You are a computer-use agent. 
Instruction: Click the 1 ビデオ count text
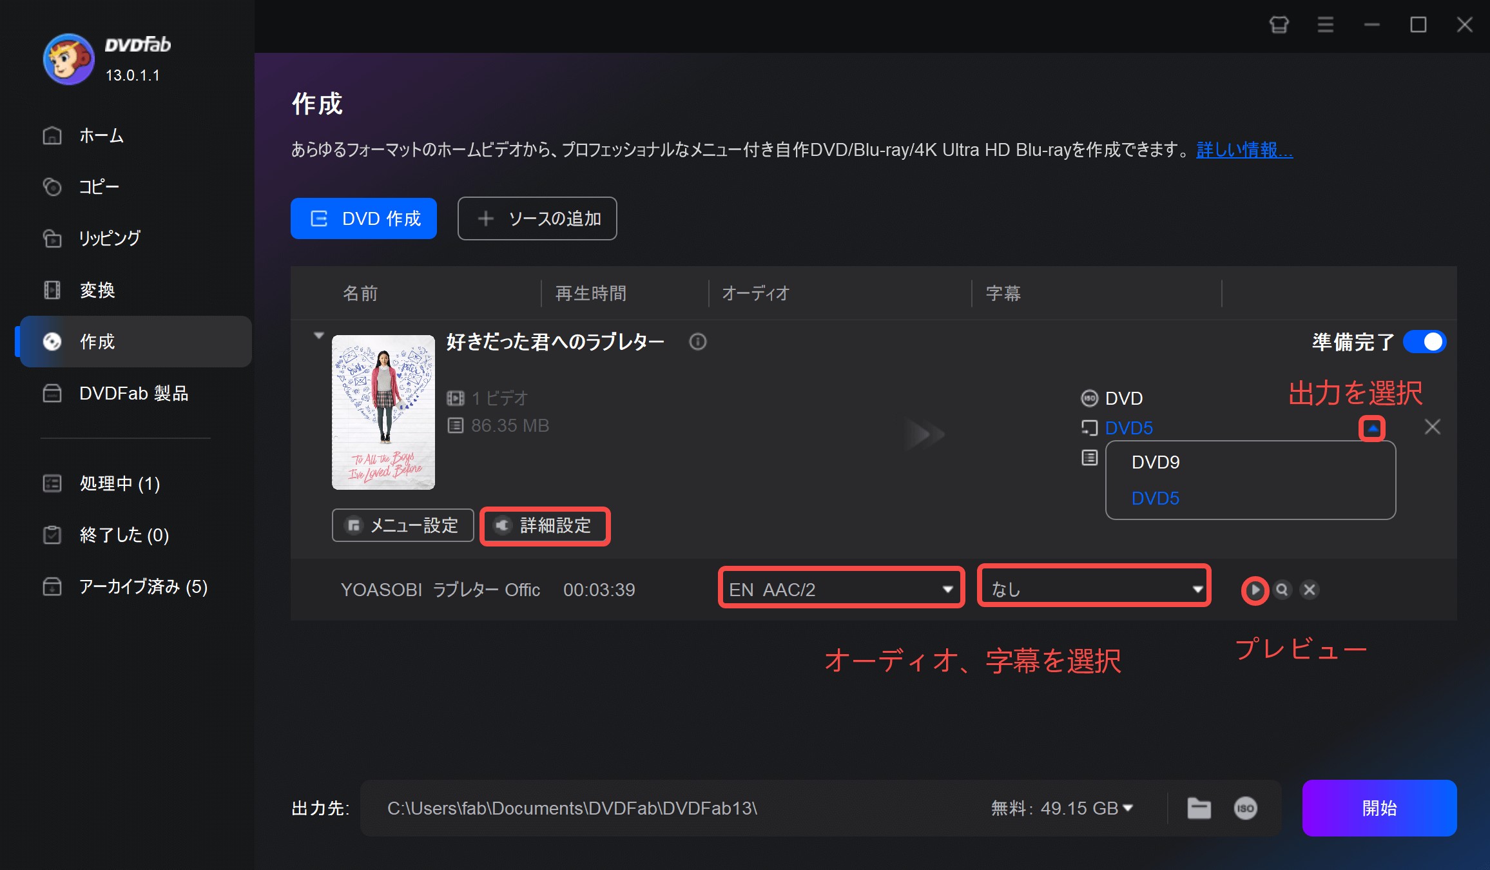(499, 398)
